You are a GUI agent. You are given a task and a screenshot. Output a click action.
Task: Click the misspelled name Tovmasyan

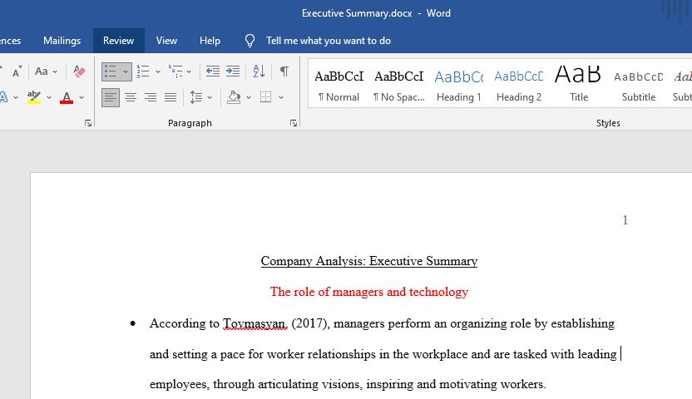(x=255, y=323)
